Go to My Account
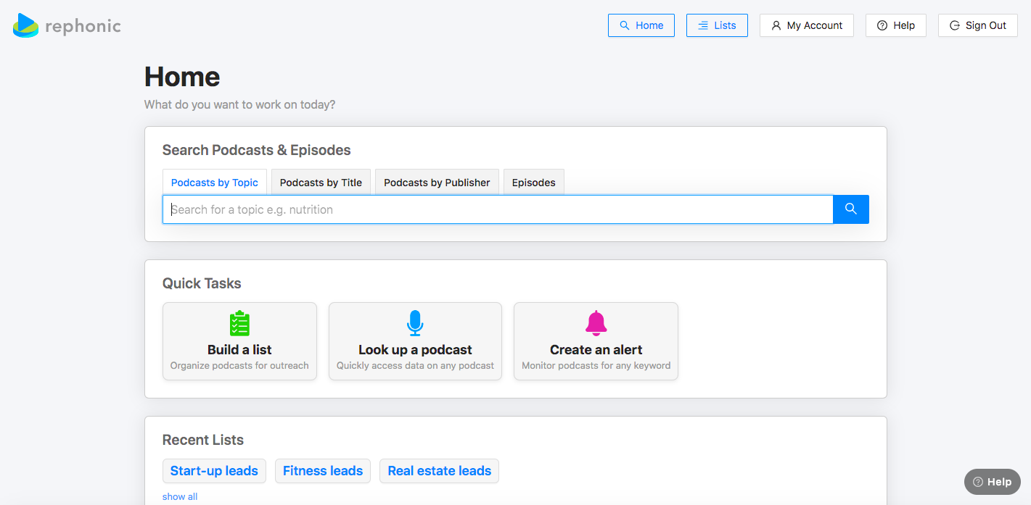1031x505 pixels. coord(806,25)
